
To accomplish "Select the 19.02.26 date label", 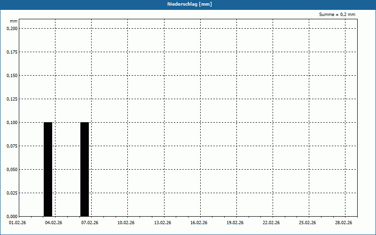I will pyautogui.click(x=235, y=223).
